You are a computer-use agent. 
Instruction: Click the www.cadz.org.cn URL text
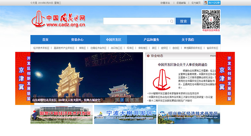(x=66, y=25)
